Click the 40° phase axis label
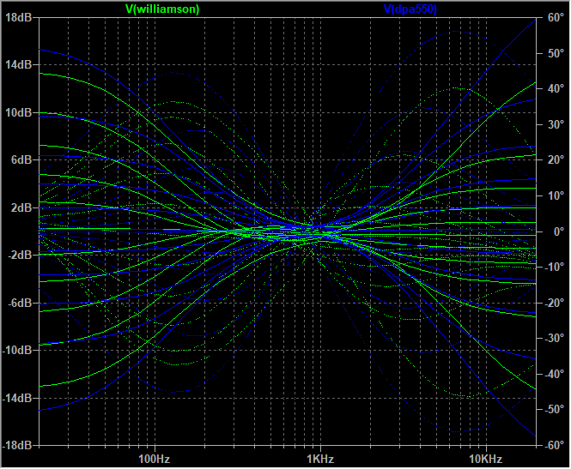The width and height of the screenshot is (571, 469). 556,89
